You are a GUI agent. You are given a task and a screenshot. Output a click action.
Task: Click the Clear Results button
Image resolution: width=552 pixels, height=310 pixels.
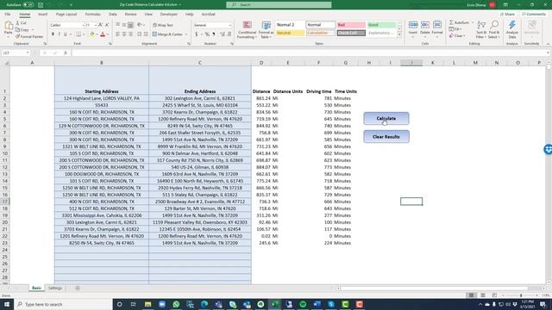pyautogui.click(x=386, y=137)
